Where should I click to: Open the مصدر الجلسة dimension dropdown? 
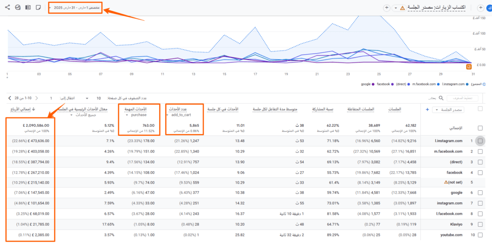click(448, 110)
